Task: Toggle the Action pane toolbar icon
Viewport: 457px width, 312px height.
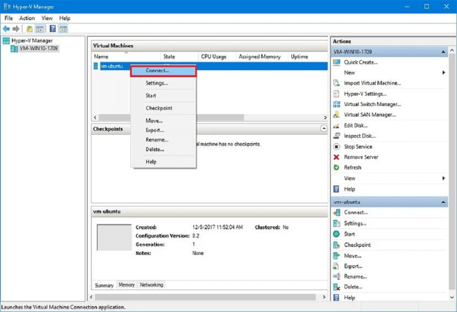Action: 63,29
